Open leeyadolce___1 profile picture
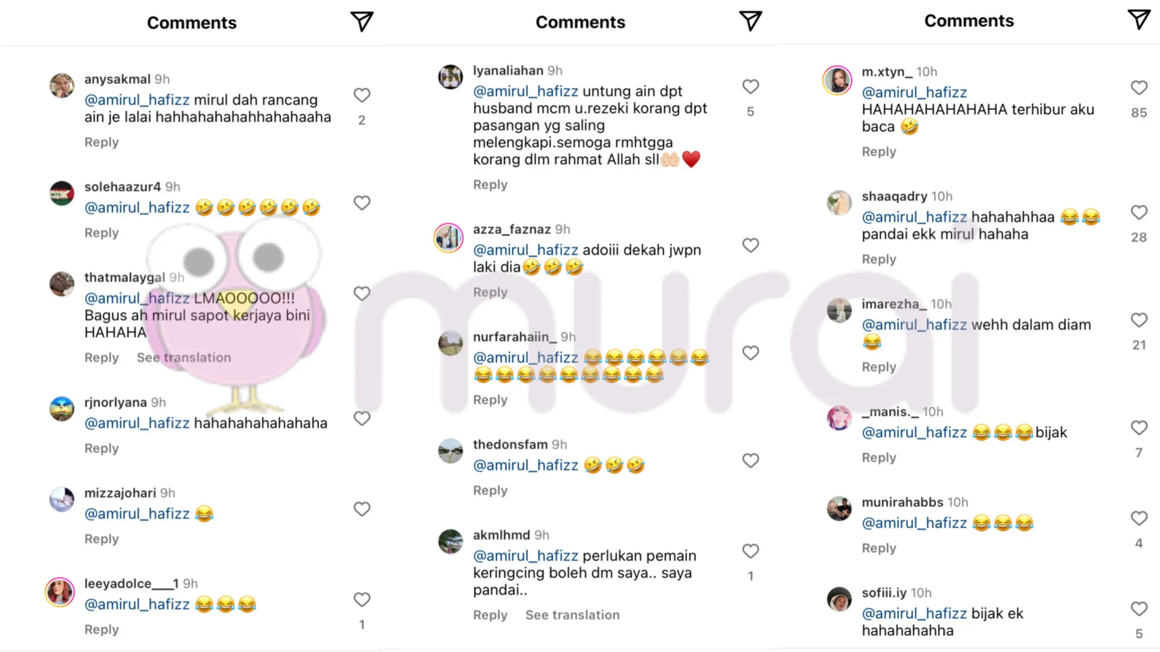The height and width of the screenshot is (652, 1160). coord(60,592)
